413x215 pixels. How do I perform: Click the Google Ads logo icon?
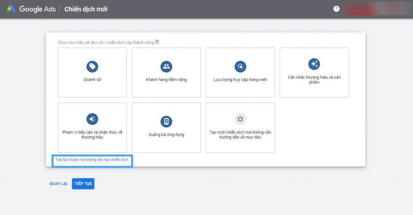tap(11, 9)
